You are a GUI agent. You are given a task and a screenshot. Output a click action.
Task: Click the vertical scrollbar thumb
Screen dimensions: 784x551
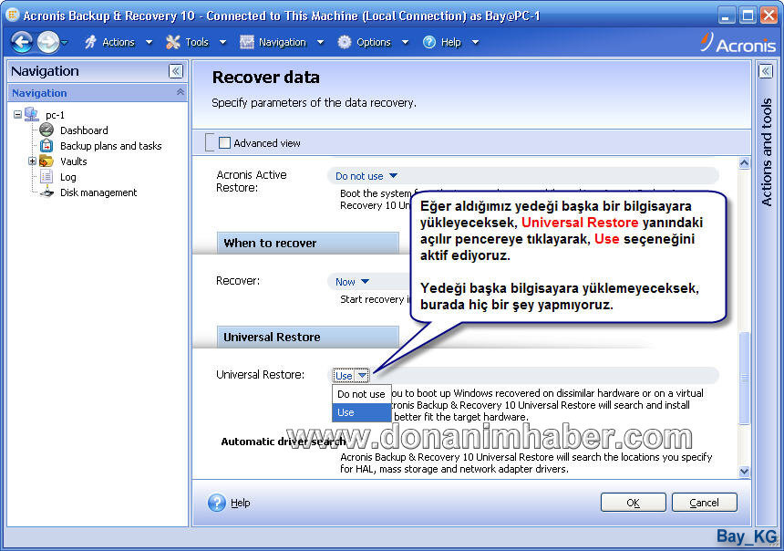coord(744,378)
